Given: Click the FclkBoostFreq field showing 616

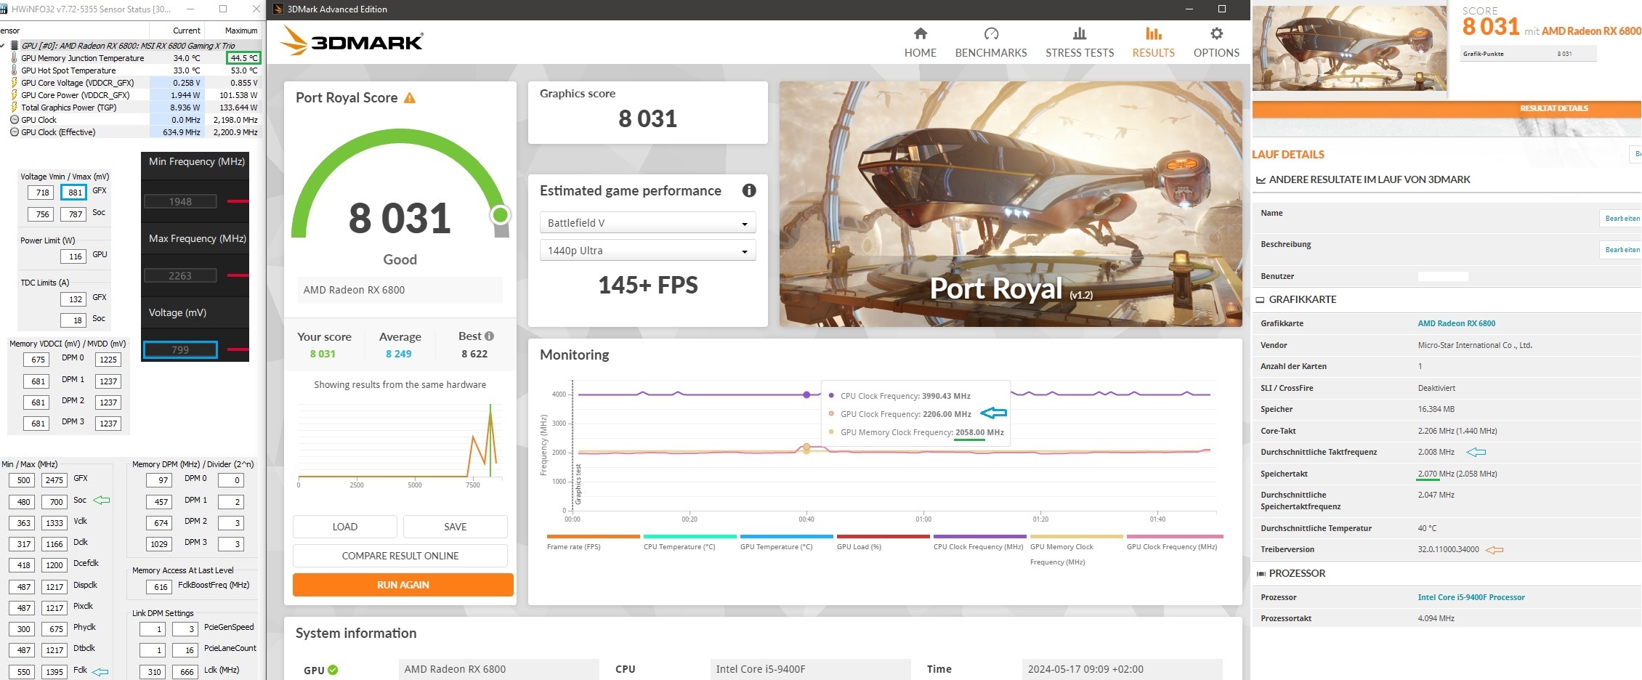Looking at the screenshot, I should tap(159, 587).
